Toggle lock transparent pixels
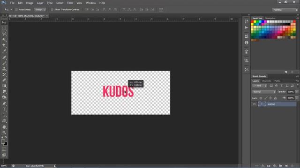The height and width of the screenshot is (168, 300). 261,98
